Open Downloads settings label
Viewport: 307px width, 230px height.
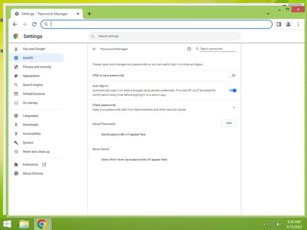[x=31, y=125]
